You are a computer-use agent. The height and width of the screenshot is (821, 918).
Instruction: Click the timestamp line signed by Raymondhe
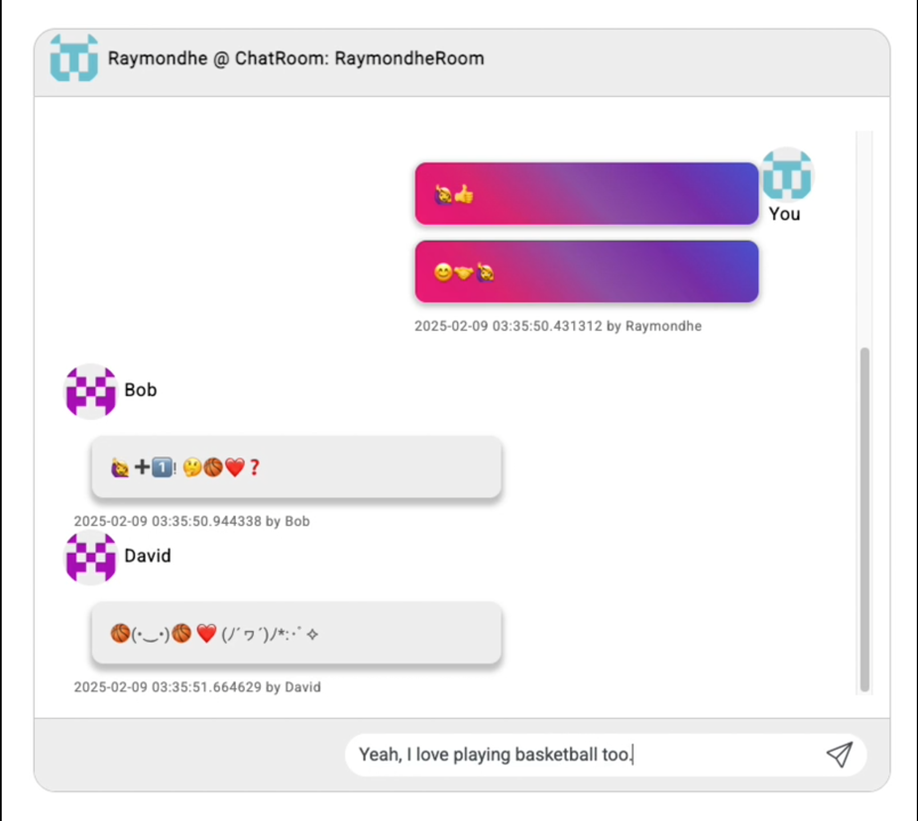pos(558,326)
